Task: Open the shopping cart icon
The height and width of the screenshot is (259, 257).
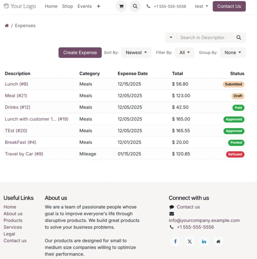Action: (x=121, y=6)
